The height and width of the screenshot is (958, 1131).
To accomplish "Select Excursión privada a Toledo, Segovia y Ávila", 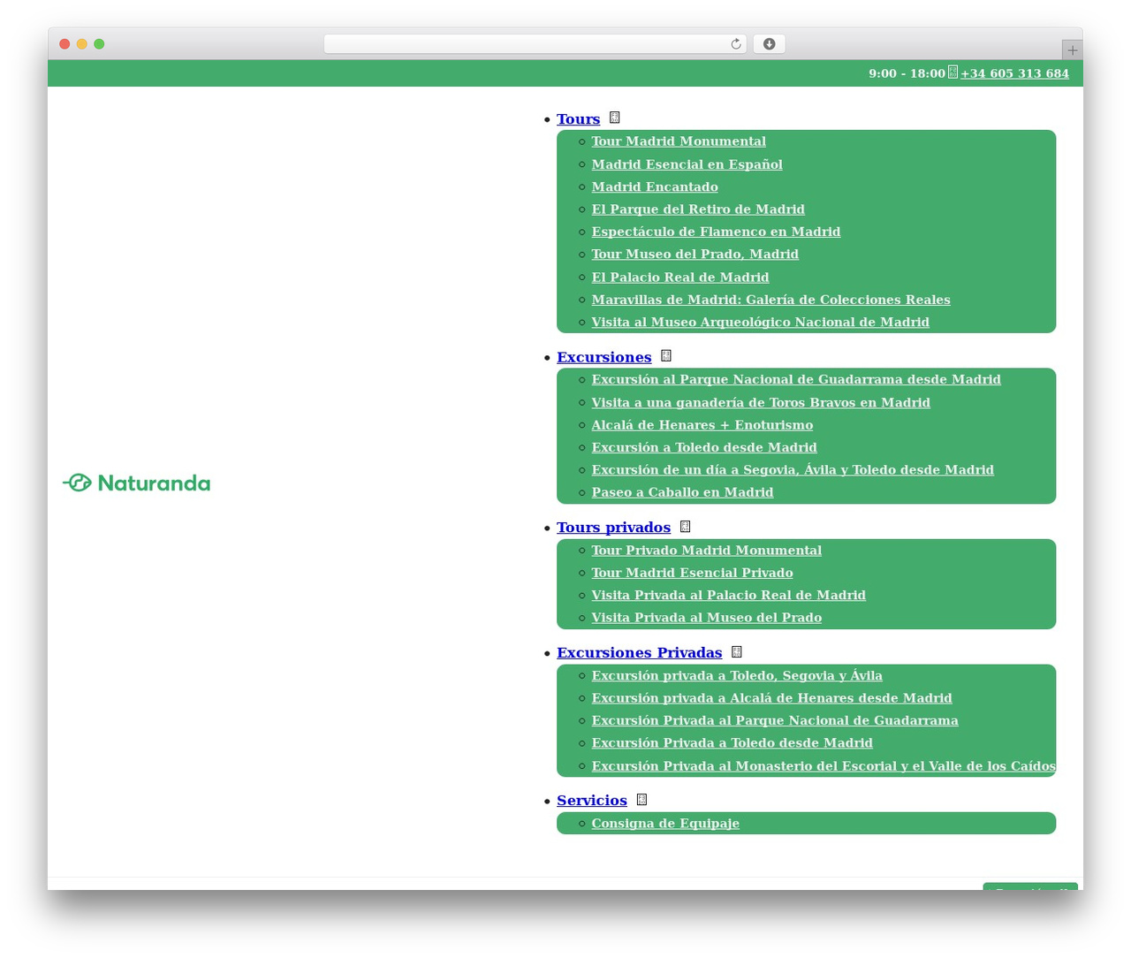I will [x=737, y=676].
